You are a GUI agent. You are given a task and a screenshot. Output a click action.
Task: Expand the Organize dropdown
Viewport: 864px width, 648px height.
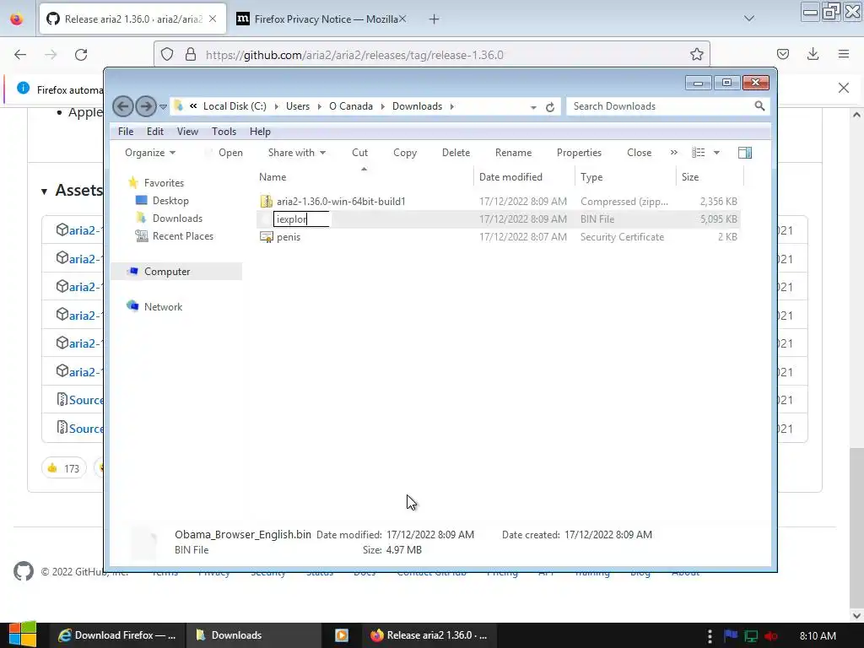click(150, 153)
